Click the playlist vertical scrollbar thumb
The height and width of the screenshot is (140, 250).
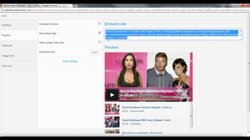[x=191, y=116]
